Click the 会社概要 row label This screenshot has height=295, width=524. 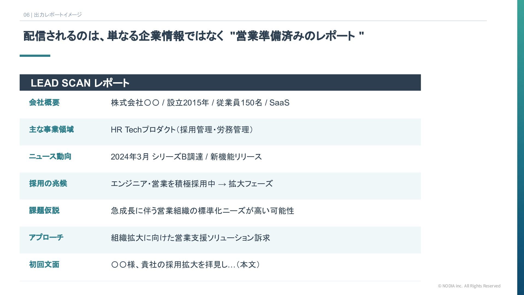pos(44,102)
